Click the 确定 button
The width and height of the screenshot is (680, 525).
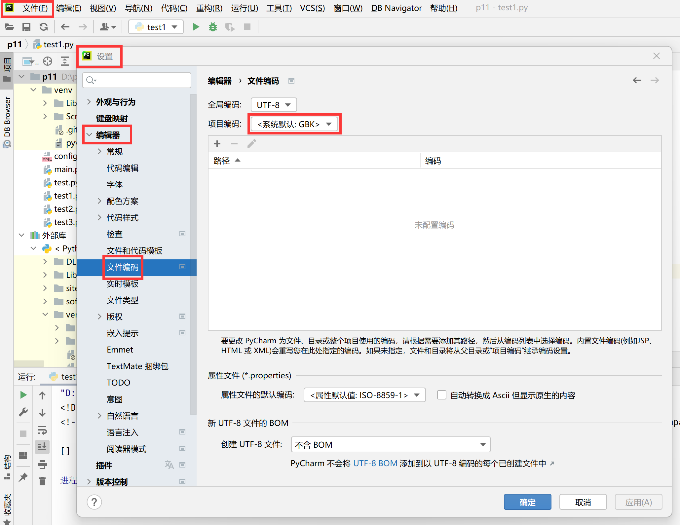point(527,502)
